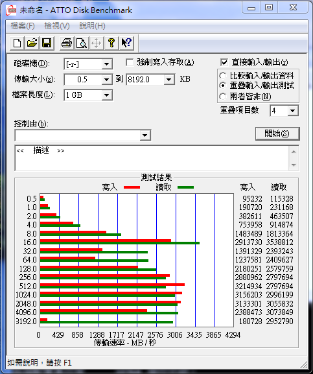
Task: Open the 說明(H) menu
Action: click(92, 26)
